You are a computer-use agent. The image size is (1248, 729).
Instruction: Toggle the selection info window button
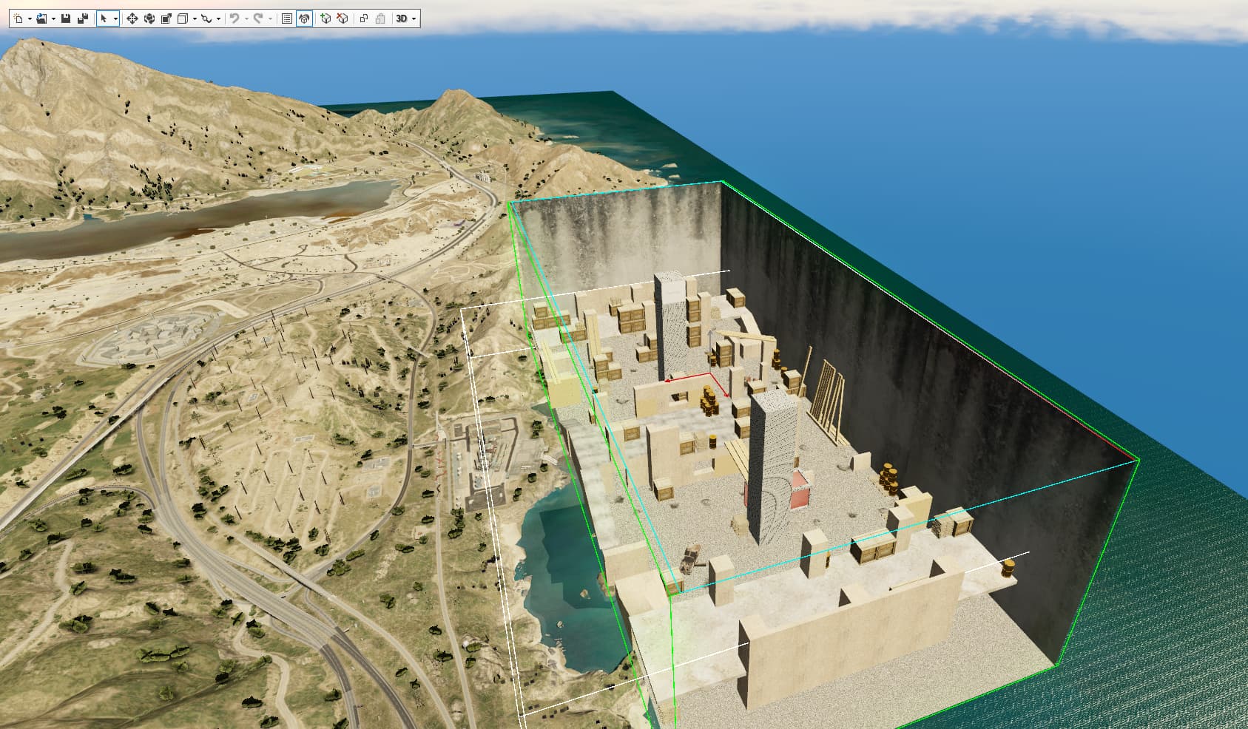pos(304,18)
